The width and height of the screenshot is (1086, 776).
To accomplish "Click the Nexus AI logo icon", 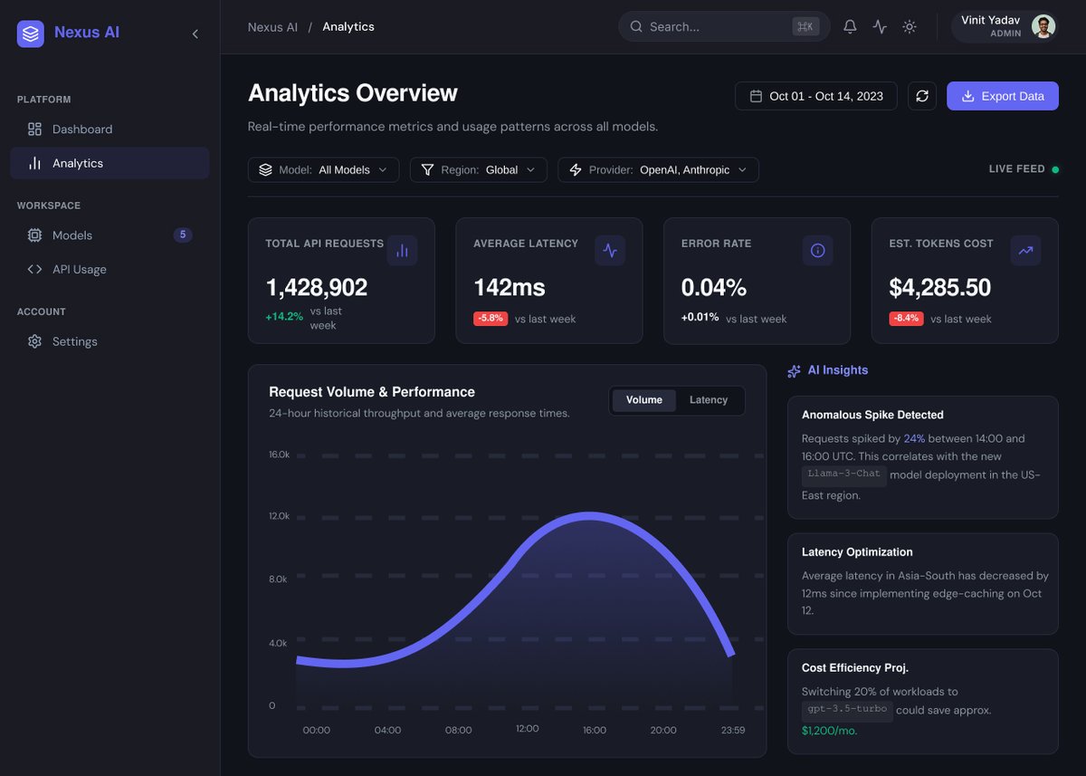I will coord(31,34).
